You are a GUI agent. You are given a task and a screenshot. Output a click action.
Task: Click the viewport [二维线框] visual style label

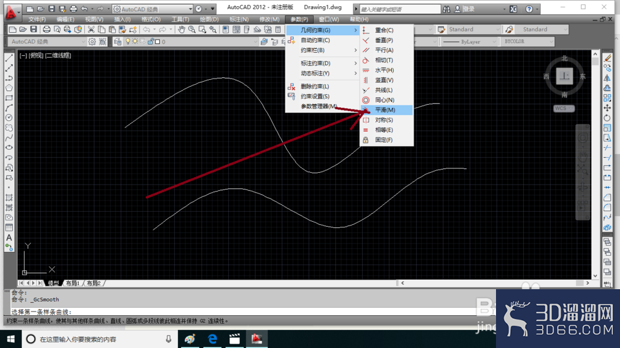click(58, 55)
